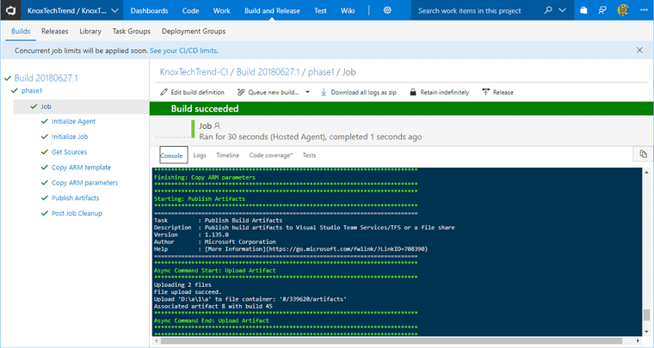Click the phase1 breadcrumb link

point(321,72)
